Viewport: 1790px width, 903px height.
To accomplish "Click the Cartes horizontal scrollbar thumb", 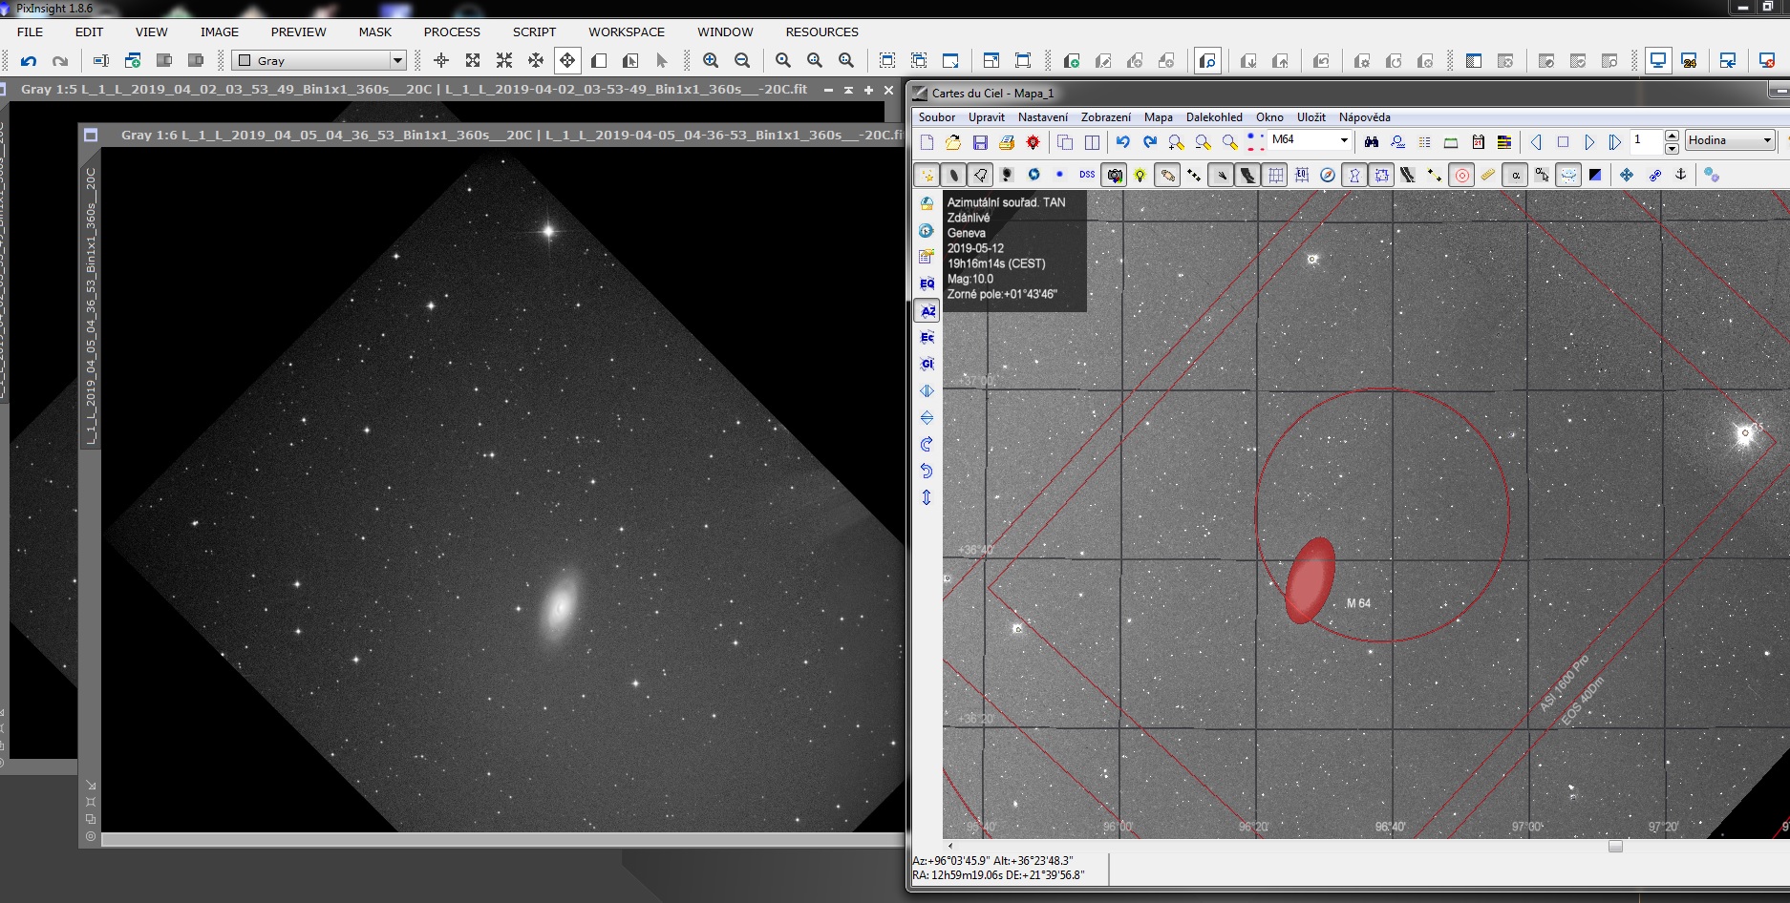I will click(x=1615, y=846).
